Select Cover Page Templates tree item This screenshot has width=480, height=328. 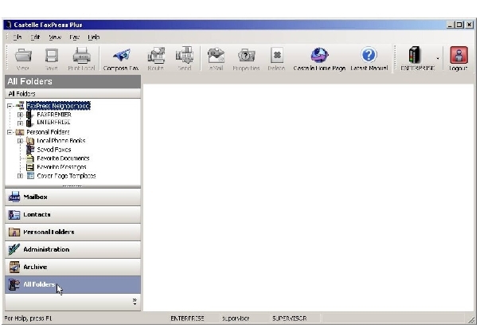(x=66, y=176)
